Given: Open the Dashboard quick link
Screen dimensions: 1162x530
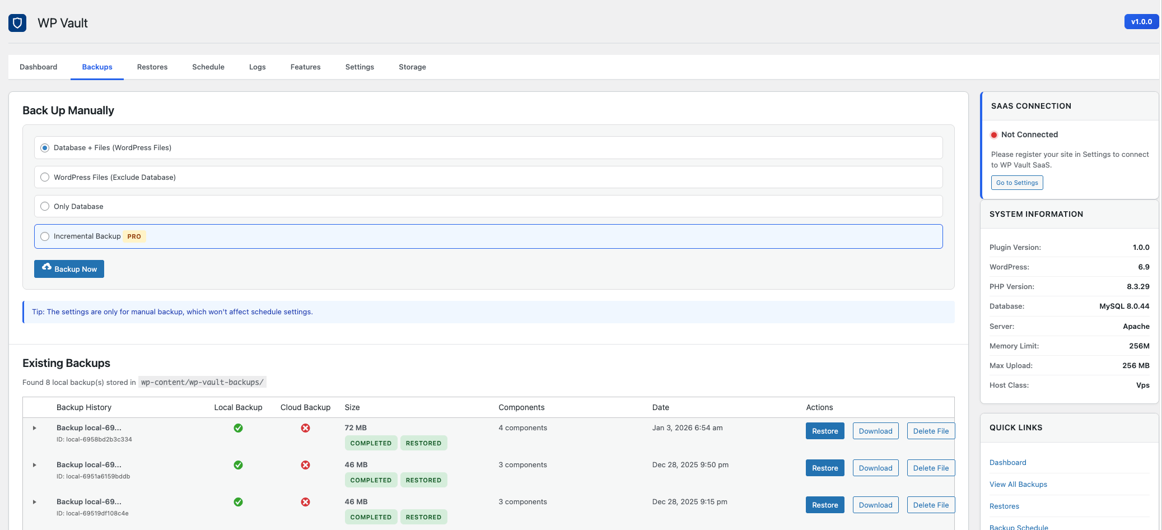Looking at the screenshot, I should (x=1008, y=463).
